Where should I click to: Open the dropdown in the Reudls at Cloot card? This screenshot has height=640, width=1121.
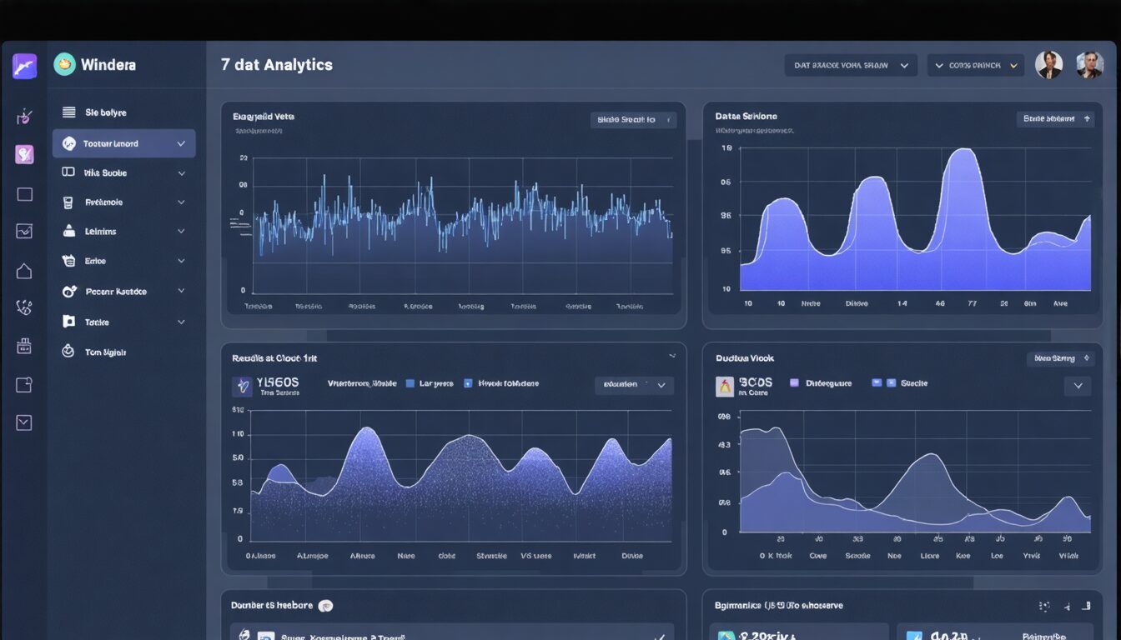tap(634, 384)
